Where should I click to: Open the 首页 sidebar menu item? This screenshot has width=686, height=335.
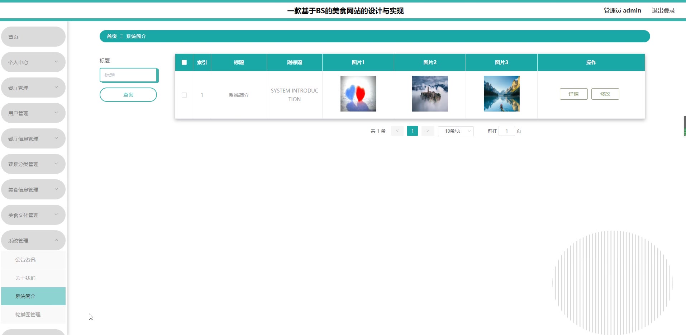[33, 37]
